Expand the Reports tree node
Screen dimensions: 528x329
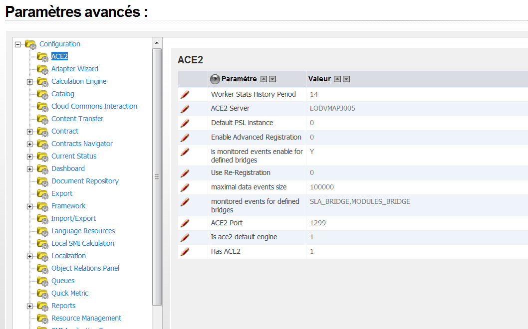point(29,306)
